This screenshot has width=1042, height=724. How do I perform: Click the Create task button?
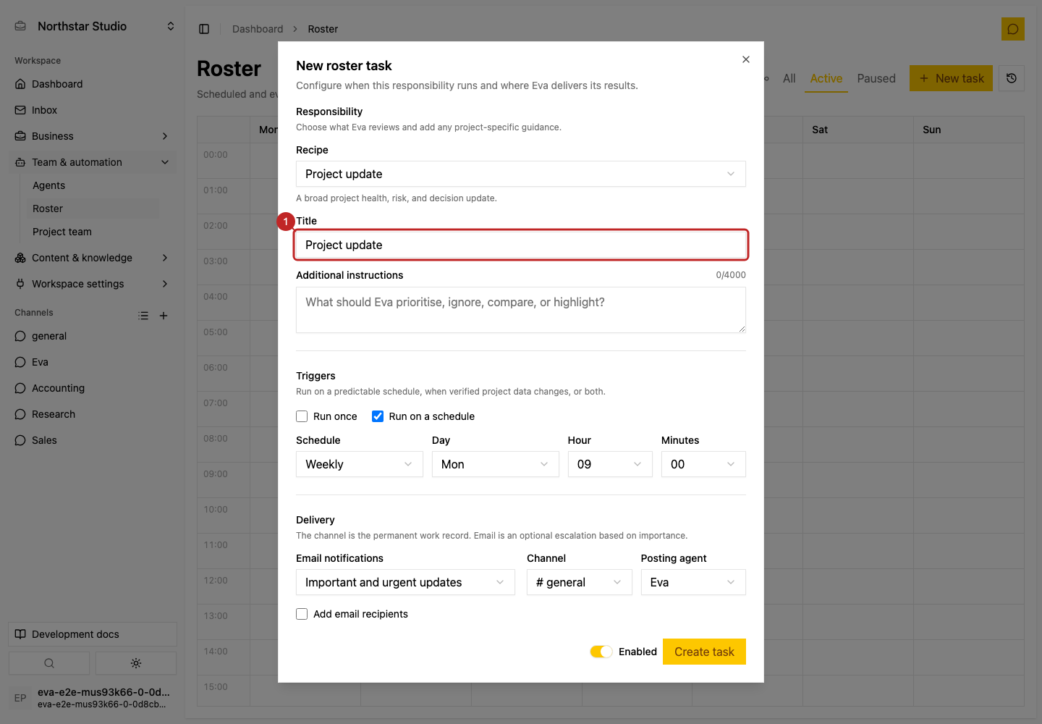tap(704, 652)
